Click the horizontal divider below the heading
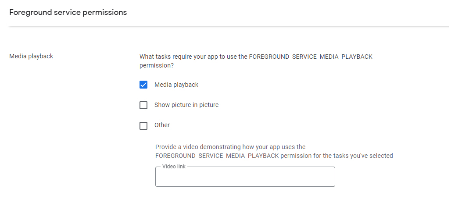This screenshot has width=451, height=210. coord(229,26)
